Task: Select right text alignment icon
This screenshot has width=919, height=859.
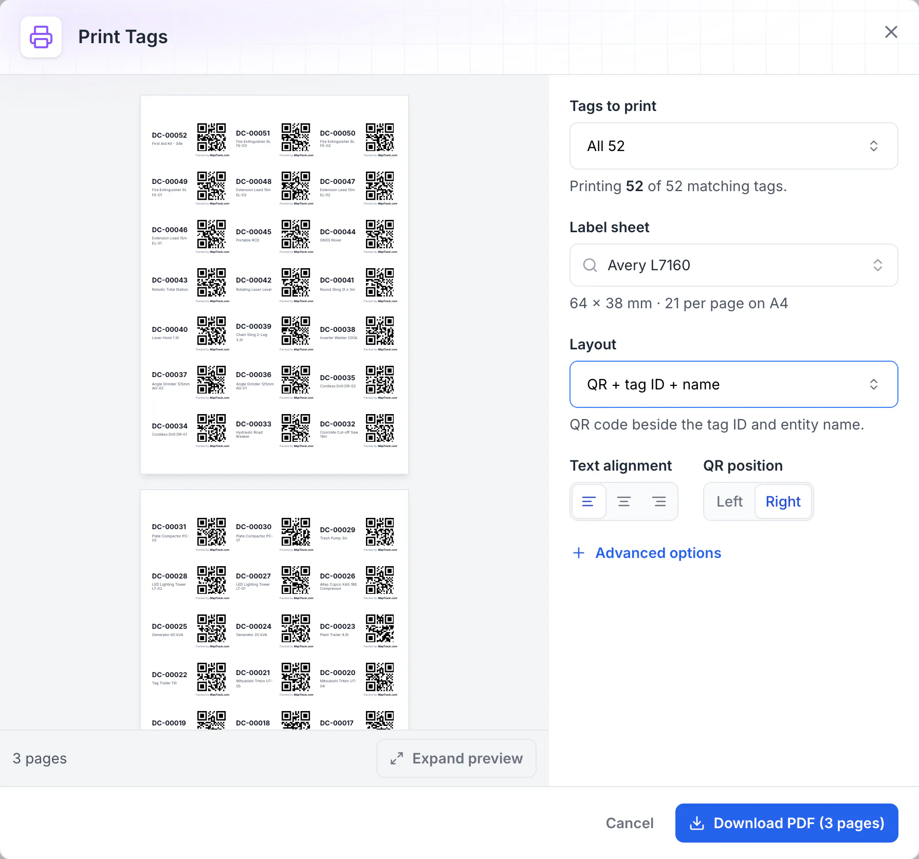Action: [659, 501]
